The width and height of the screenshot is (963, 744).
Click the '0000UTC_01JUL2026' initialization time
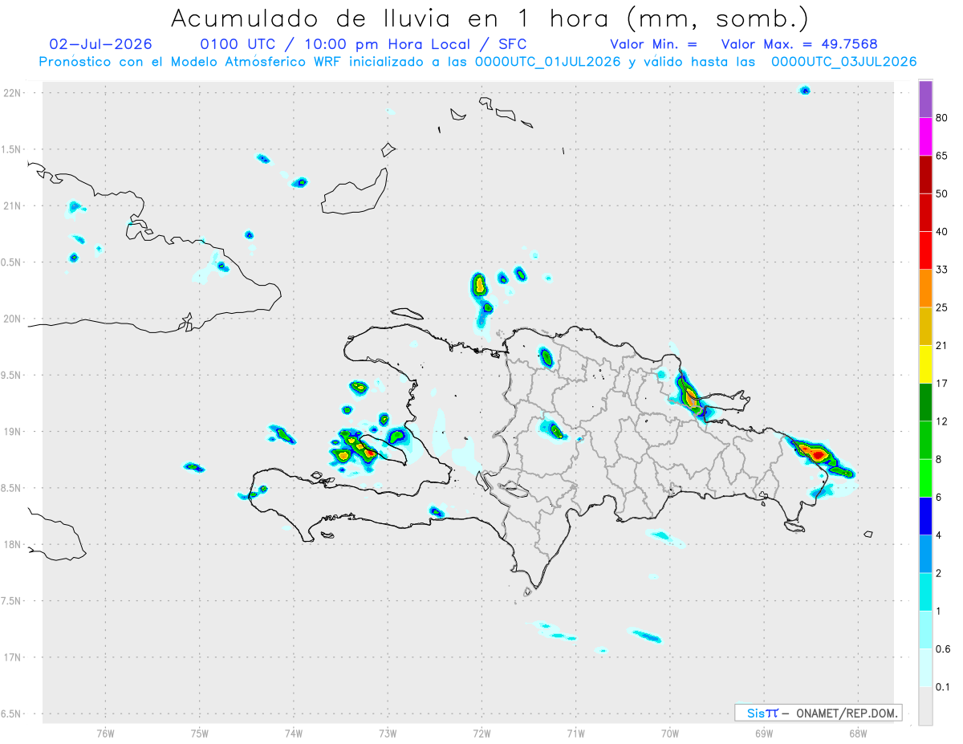pos(548,62)
